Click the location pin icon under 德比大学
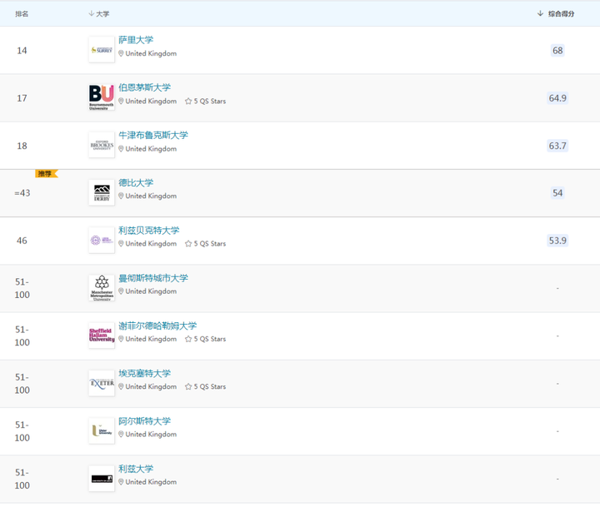 [x=121, y=196]
